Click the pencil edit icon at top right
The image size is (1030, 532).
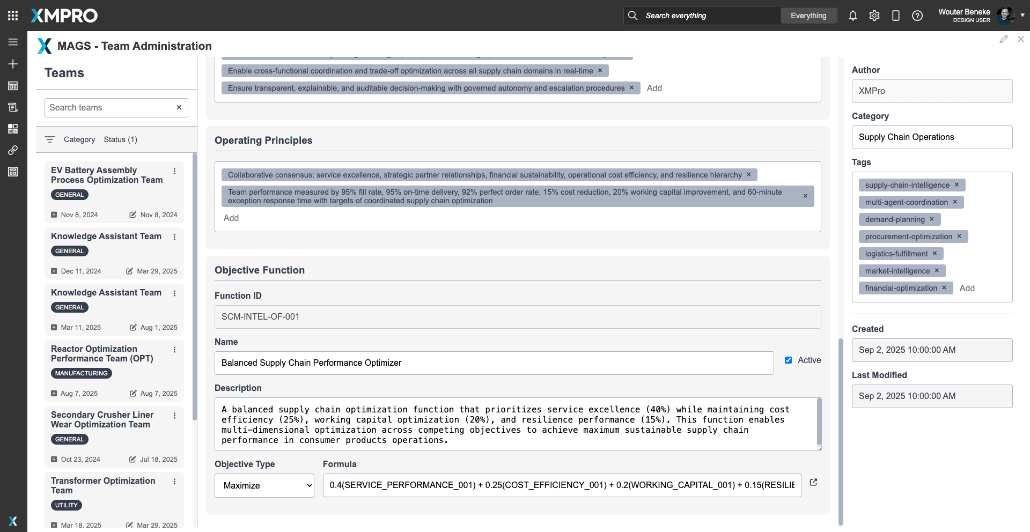pos(1003,39)
